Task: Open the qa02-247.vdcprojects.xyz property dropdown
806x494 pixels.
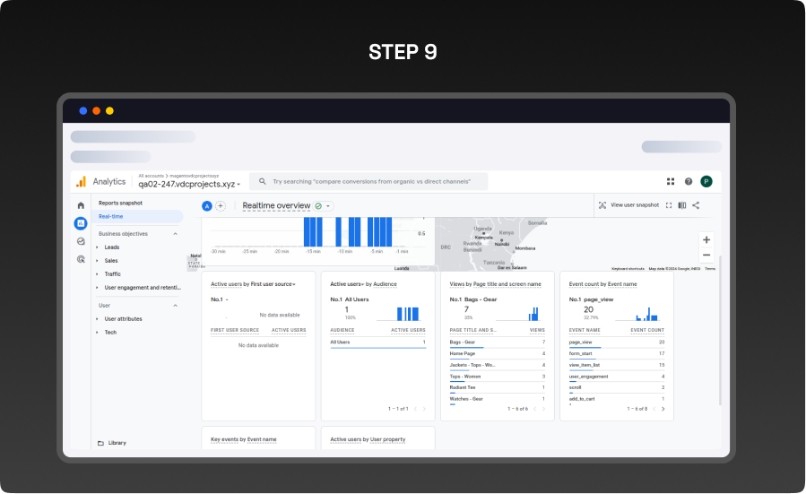Action: (189, 184)
